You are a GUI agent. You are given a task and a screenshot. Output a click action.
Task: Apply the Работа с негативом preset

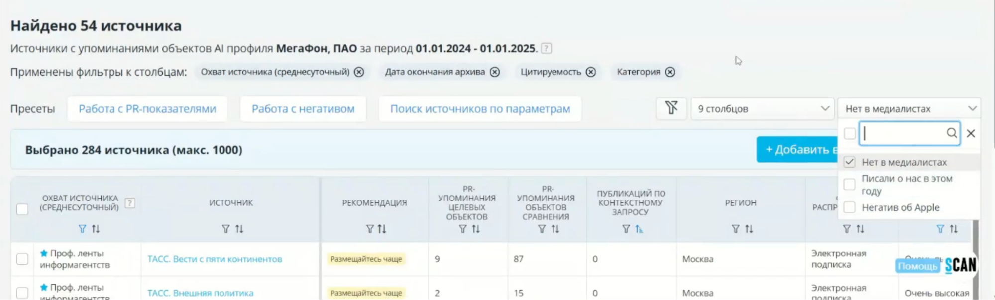pyautogui.click(x=303, y=109)
